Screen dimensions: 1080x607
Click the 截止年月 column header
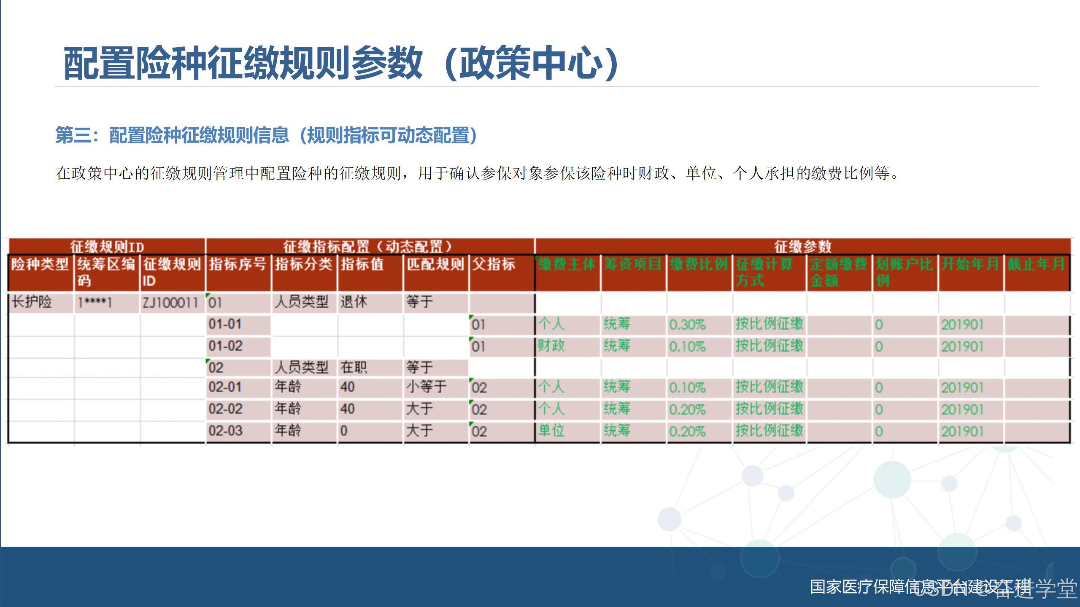[x=1036, y=265]
